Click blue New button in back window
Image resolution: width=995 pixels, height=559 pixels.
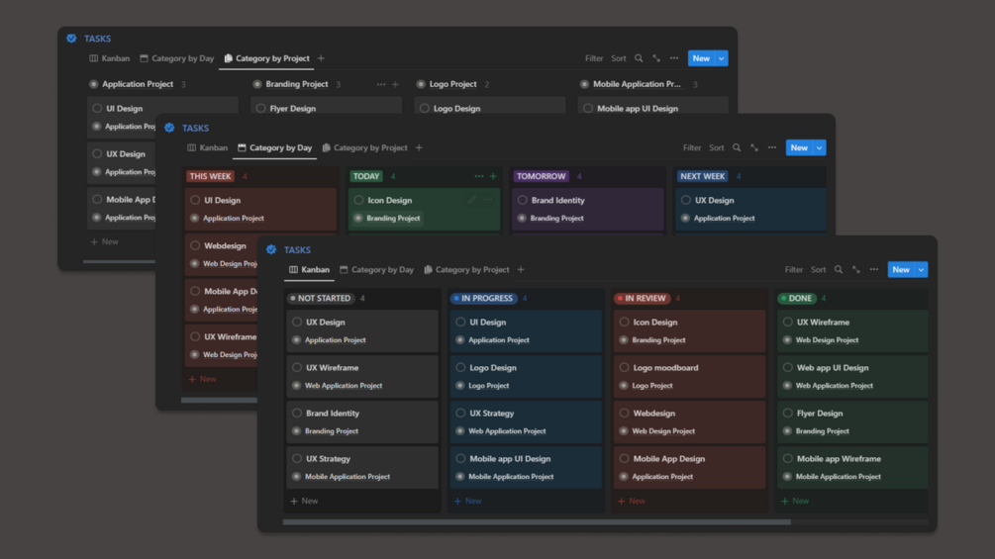(701, 58)
